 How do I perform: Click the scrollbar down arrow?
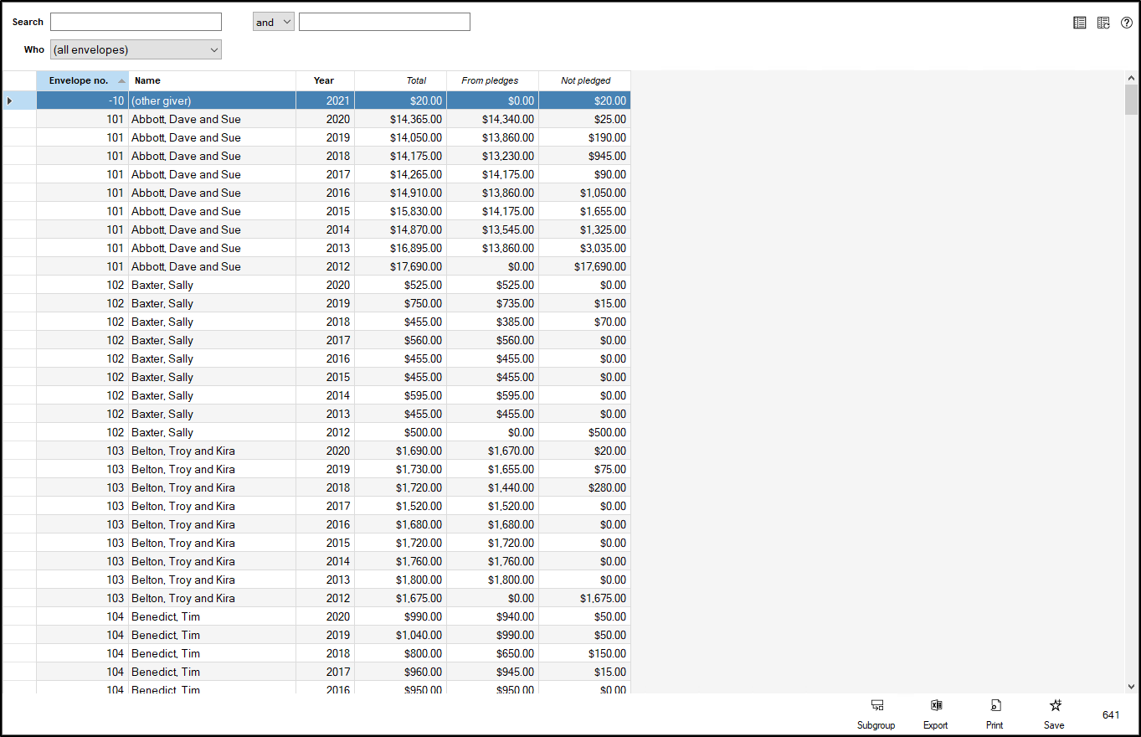coord(1131,688)
